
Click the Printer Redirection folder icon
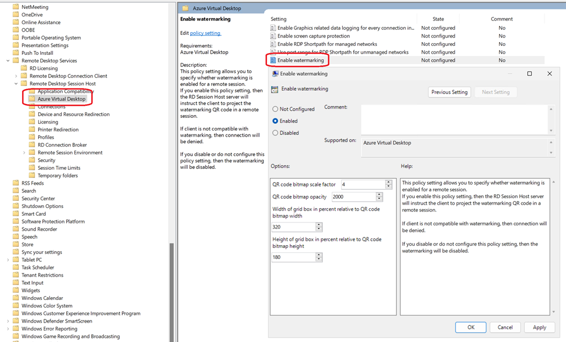(x=32, y=129)
